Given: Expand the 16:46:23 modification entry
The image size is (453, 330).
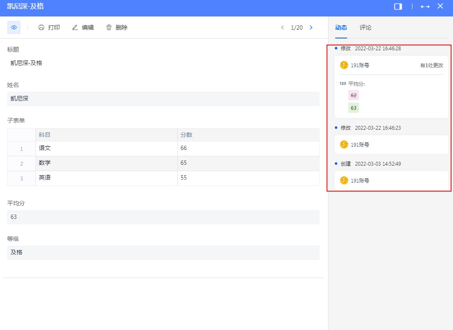Looking at the screenshot, I should point(391,145).
